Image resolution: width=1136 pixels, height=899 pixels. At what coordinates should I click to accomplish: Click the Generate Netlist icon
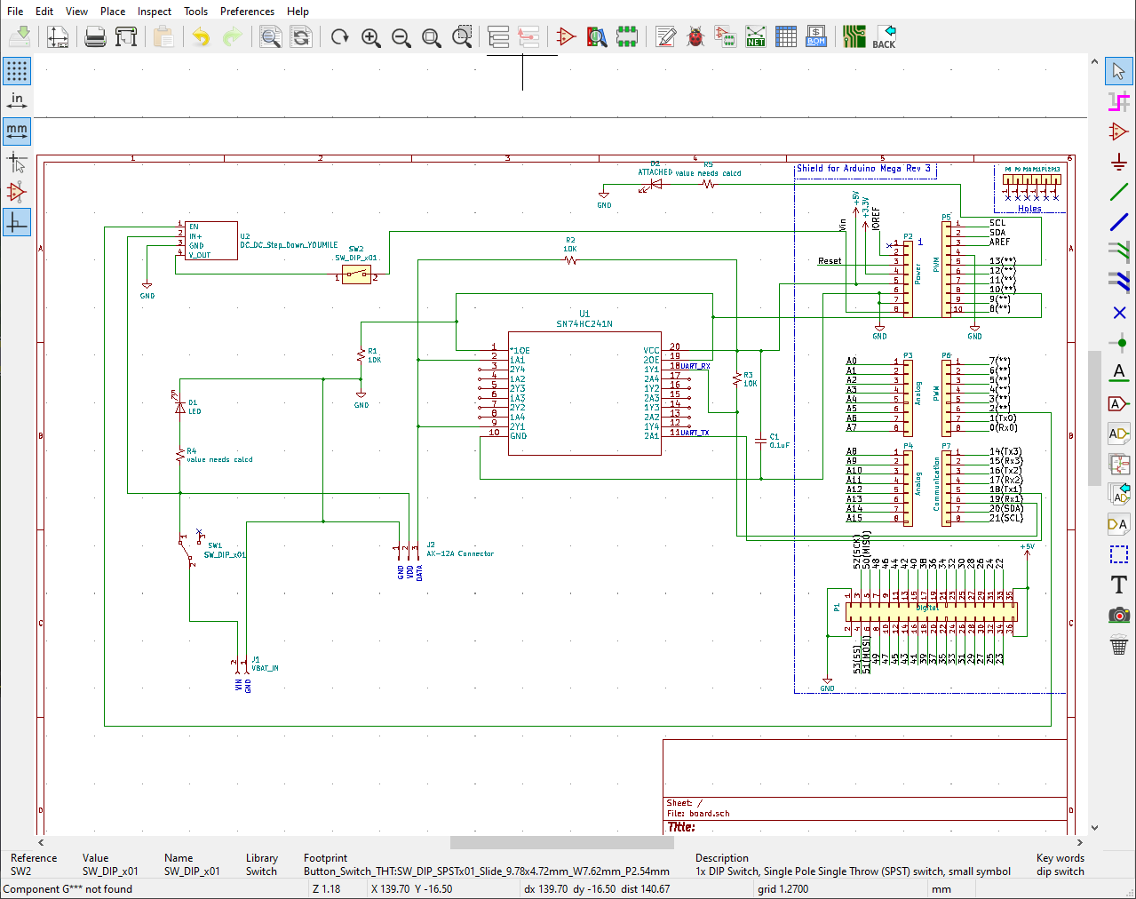pyautogui.click(x=756, y=36)
